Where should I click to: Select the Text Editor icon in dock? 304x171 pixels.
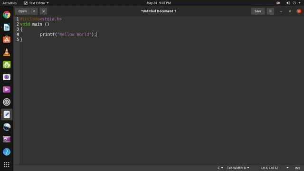pyautogui.click(x=7, y=114)
